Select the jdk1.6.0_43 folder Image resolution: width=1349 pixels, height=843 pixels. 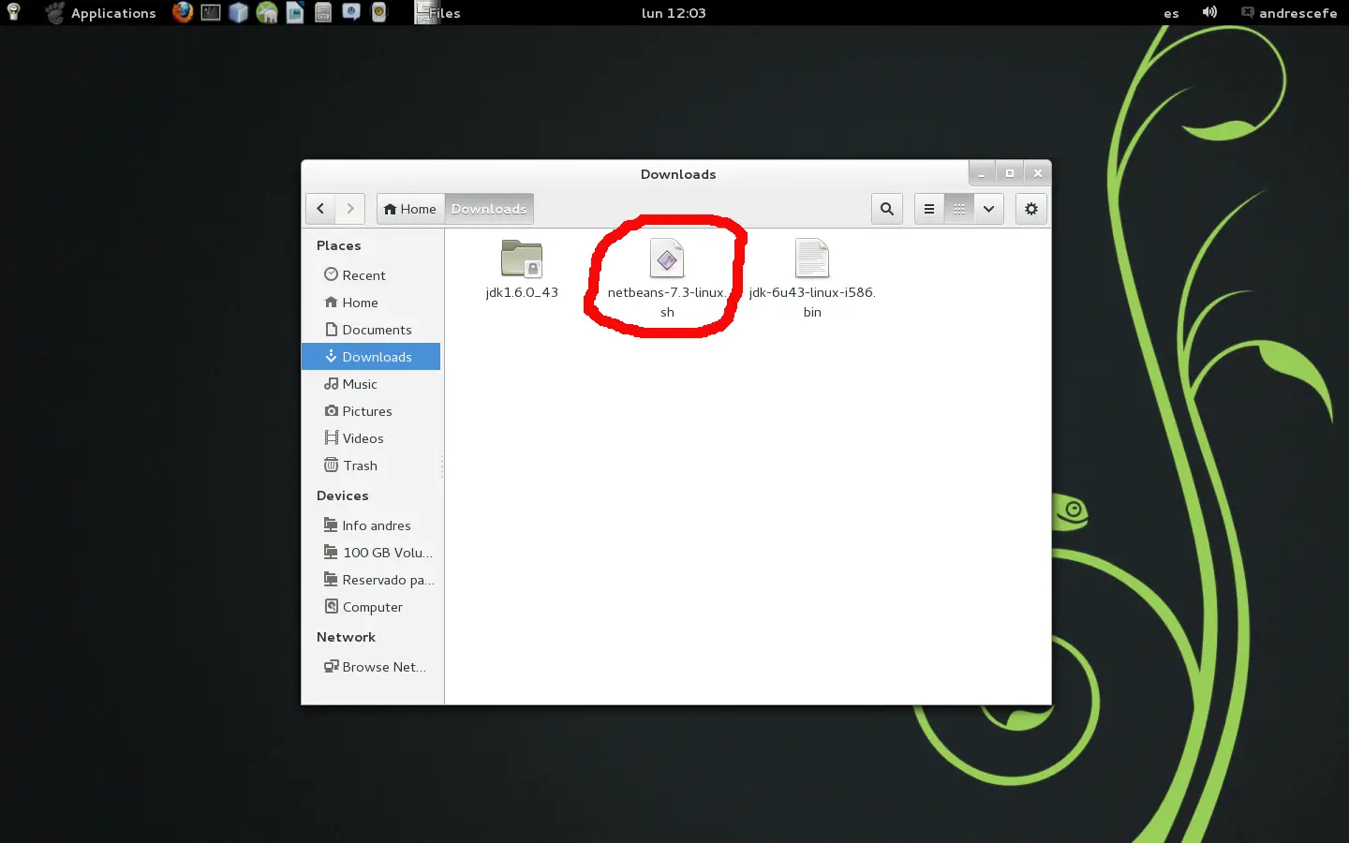pos(522,259)
